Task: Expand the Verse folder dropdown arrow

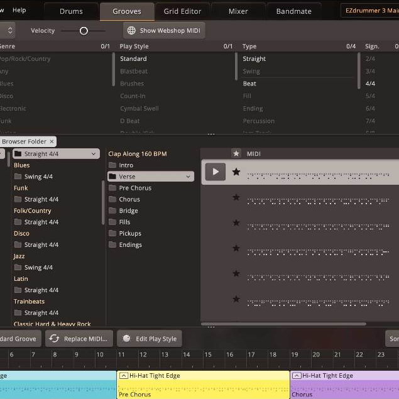Action: [x=188, y=177]
